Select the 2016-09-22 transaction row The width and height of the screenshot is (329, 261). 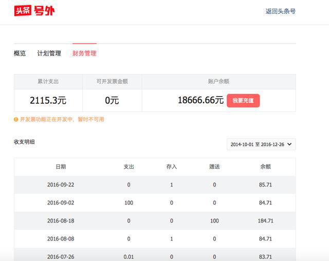[154, 184]
